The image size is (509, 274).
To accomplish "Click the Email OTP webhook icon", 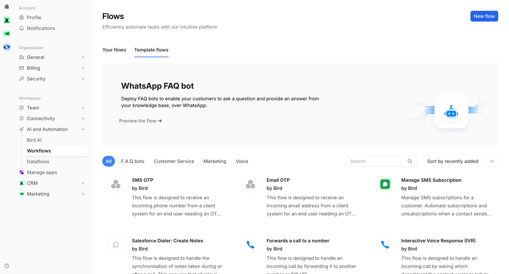I will click(x=250, y=184).
